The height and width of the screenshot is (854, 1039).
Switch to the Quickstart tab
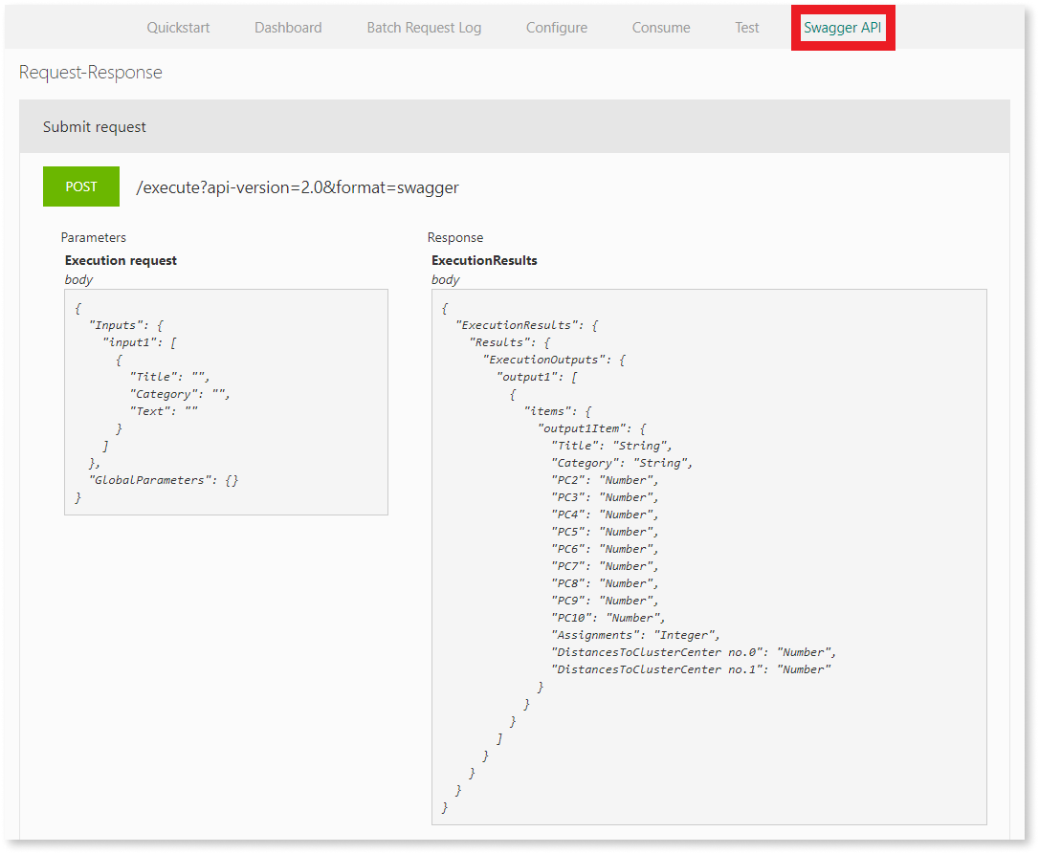pyautogui.click(x=178, y=27)
